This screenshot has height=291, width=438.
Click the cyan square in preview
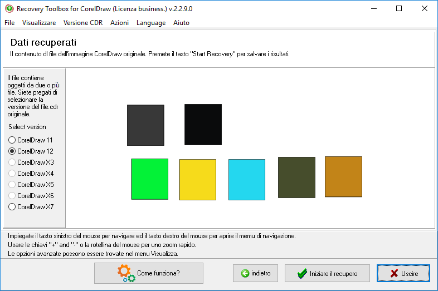click(x=247, y=180)
